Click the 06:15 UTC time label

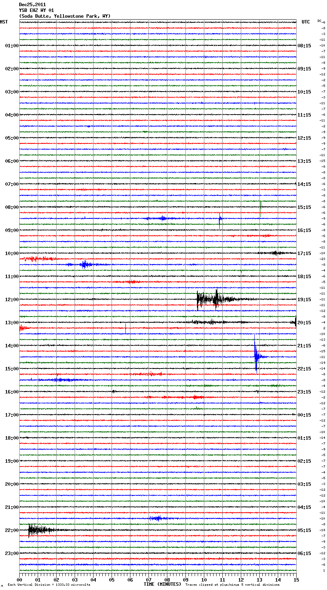coord(304,553)
